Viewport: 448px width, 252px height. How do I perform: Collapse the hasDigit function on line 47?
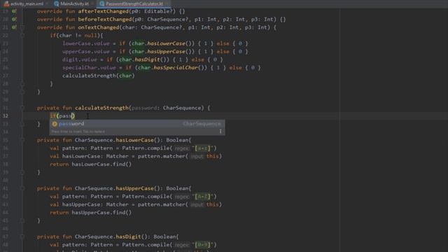(22, 237)
